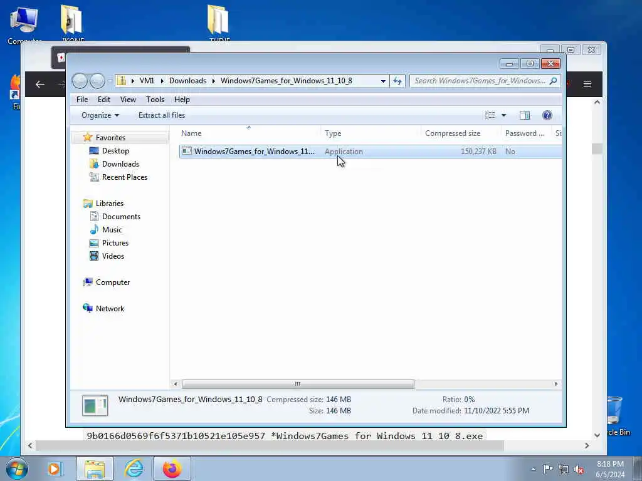Sort by the Password column header

point(526,133)
